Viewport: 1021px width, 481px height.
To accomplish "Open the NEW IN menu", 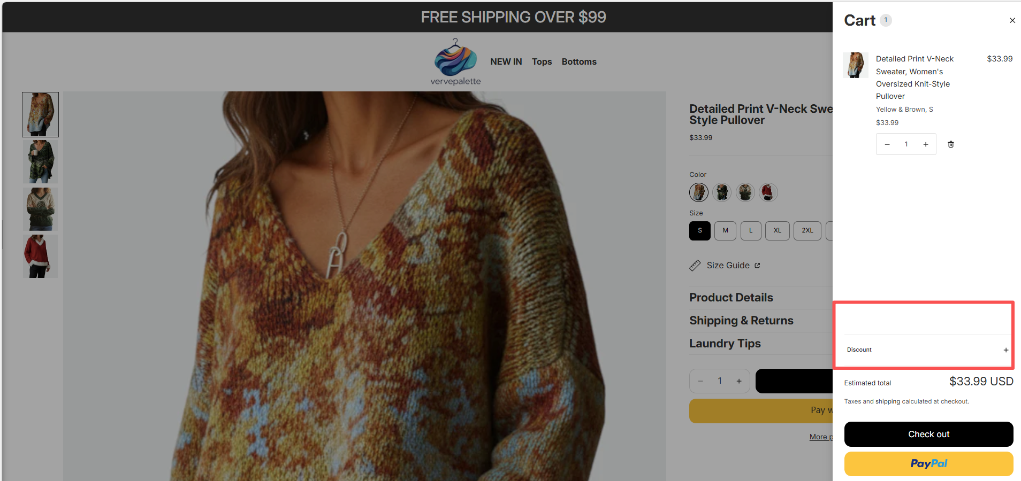I will pyautogui.click(x=506, y=62).
